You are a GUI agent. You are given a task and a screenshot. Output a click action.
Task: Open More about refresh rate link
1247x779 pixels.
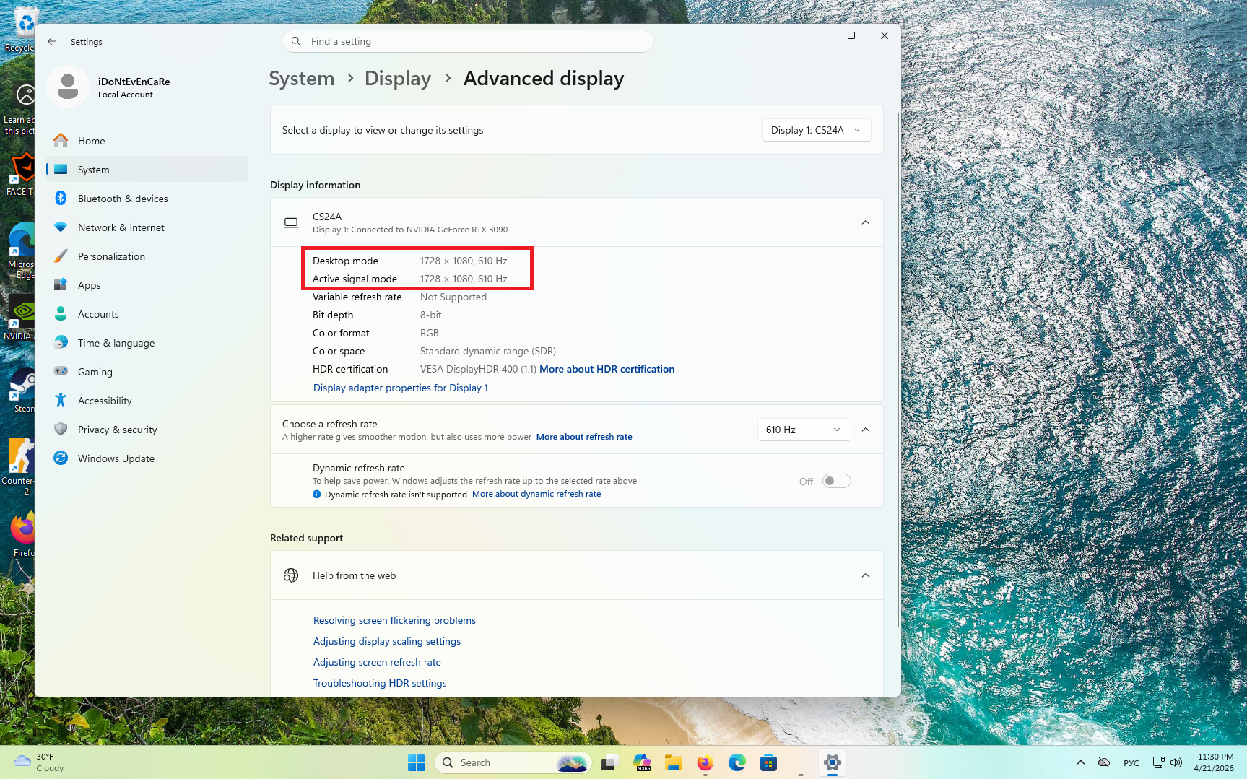coord(584,437)
